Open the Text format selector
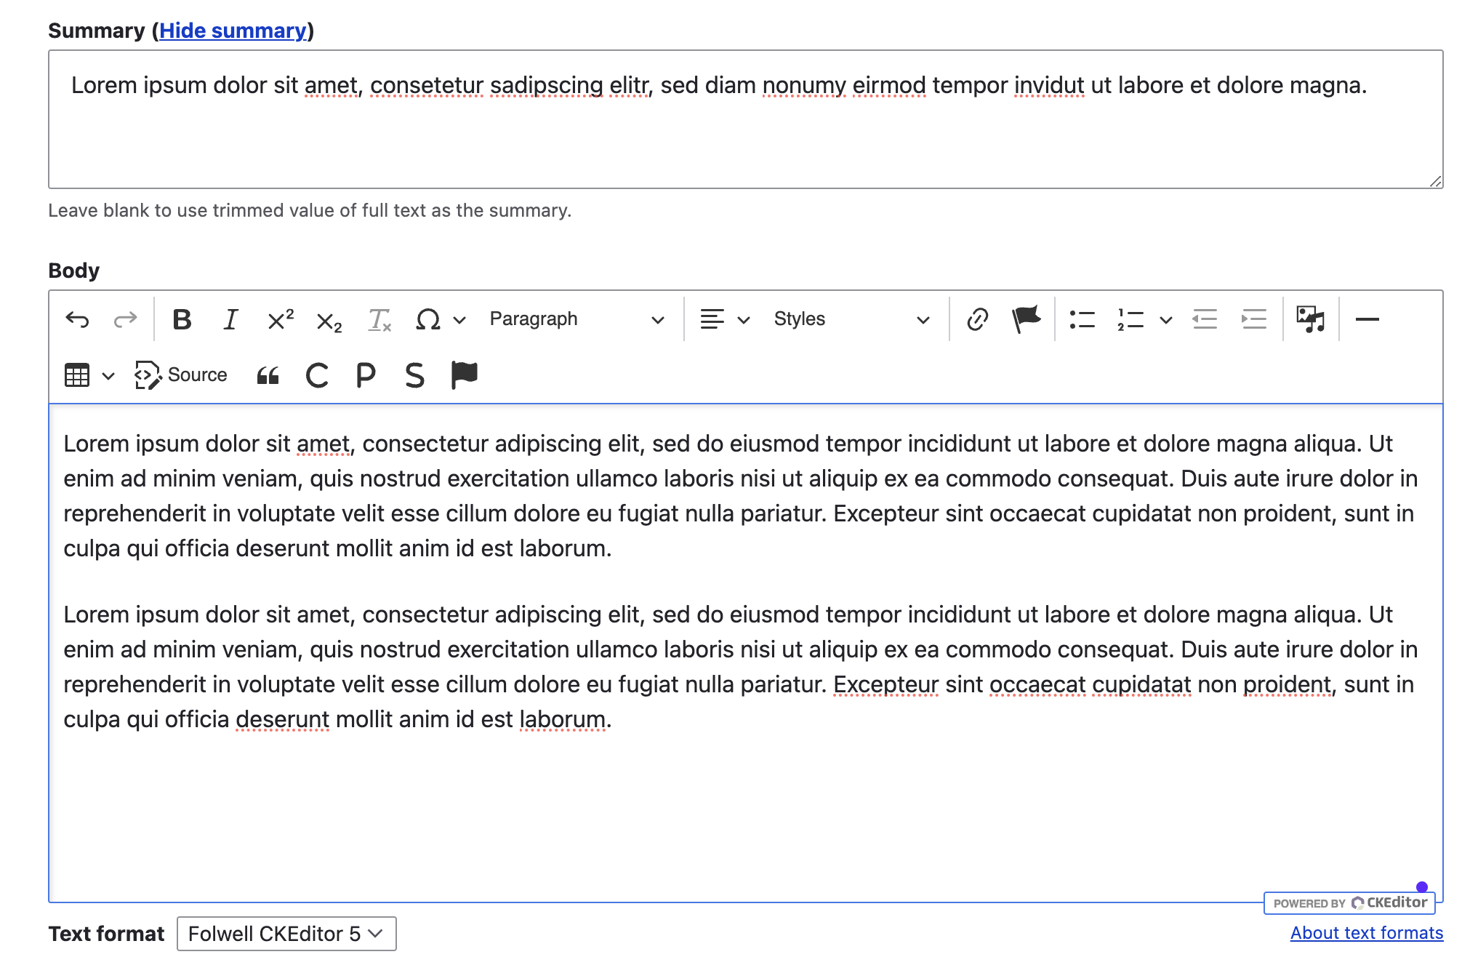This screenshot has width=1470, height=973. 286,934
